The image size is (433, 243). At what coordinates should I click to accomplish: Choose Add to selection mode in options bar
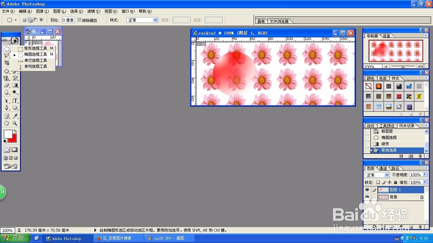[x=30, y=20]
